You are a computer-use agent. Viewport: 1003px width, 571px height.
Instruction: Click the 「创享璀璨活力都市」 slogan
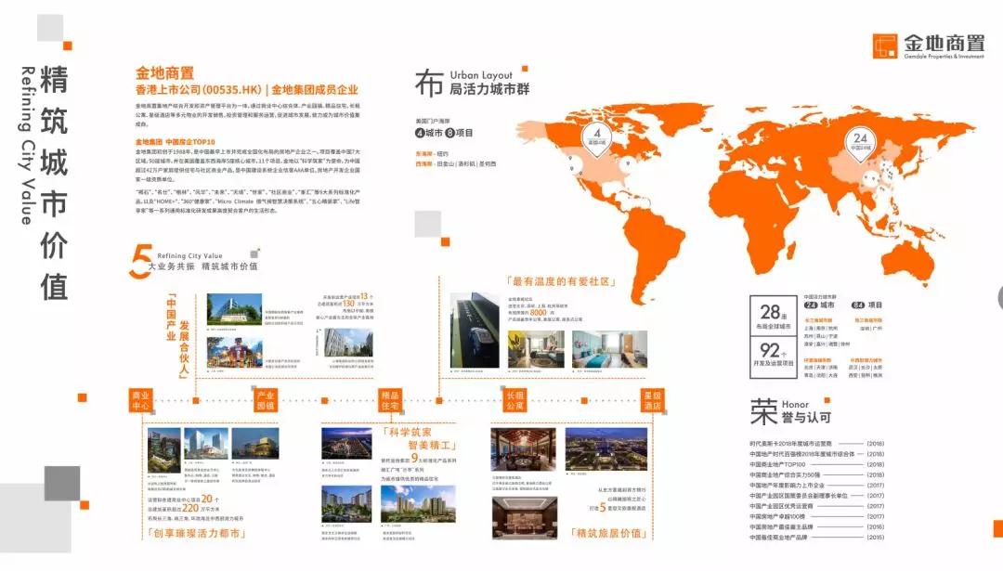click(196, 533)
